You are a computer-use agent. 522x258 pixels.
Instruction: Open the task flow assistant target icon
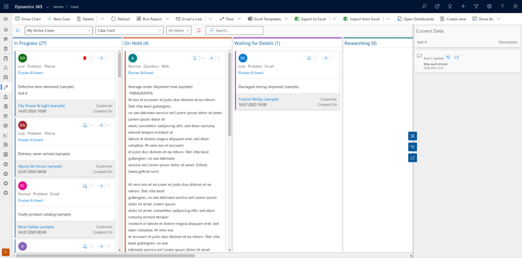click(x=437, y=6)
